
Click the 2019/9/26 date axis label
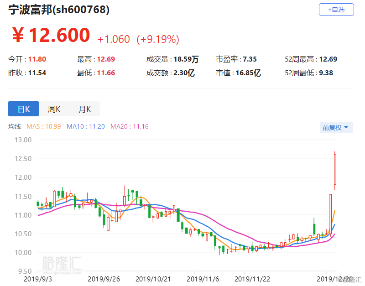(104, 279)
